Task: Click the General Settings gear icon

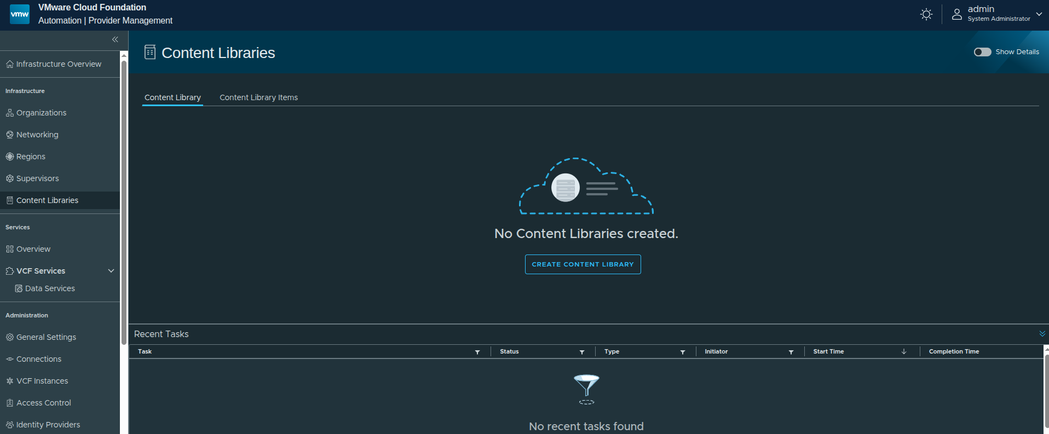Action: (x=9, y=337)
